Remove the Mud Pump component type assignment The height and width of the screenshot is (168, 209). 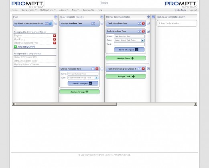pos(55,39)
